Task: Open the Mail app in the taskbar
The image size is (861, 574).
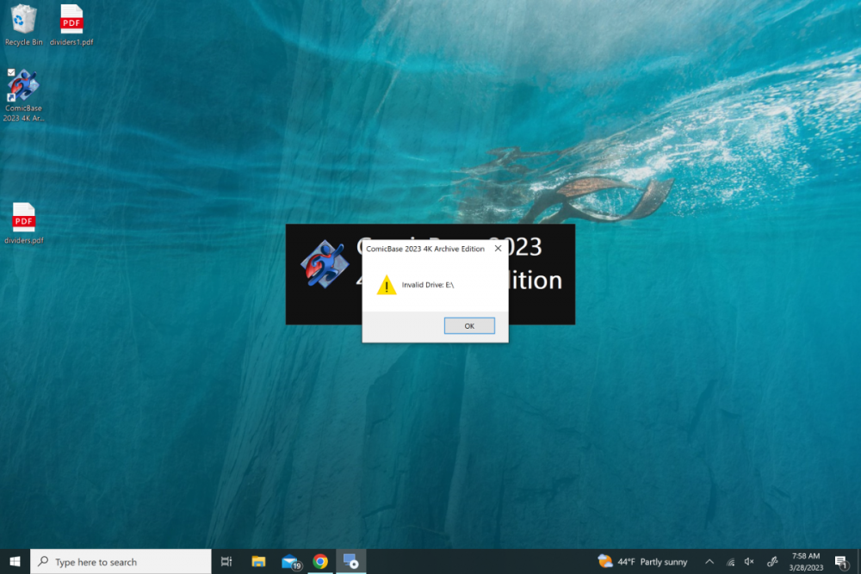Action: (x=290, y=562)
